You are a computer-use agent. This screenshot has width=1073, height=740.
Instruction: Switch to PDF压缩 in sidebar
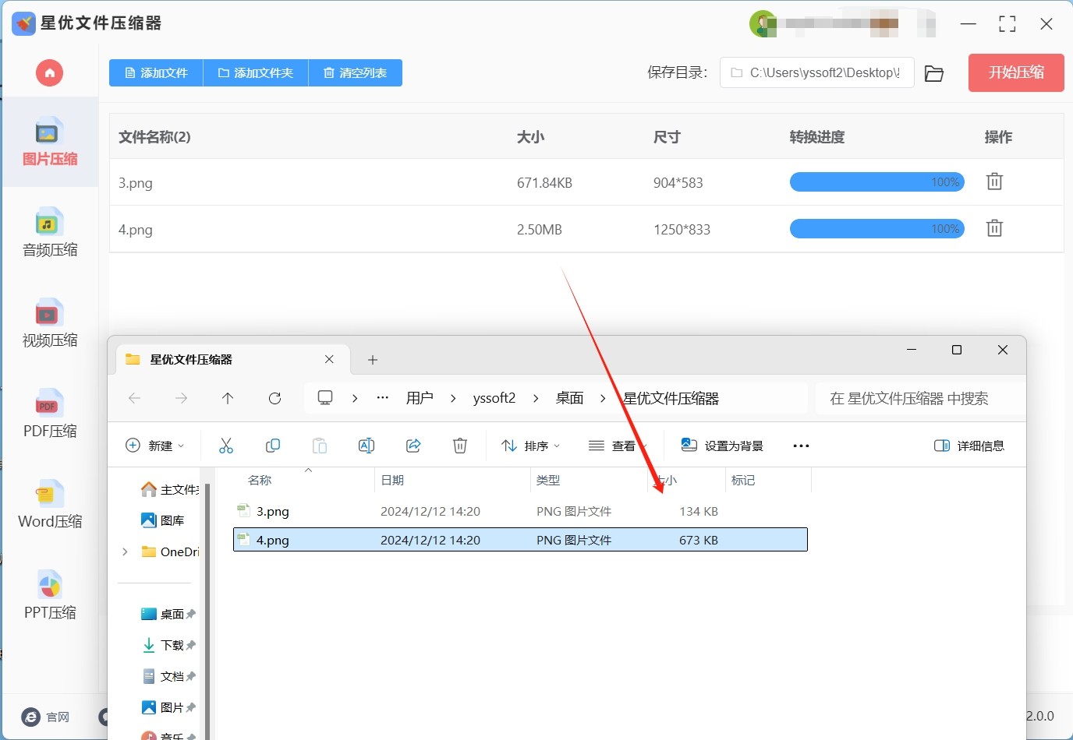click(x=49, y=414)
